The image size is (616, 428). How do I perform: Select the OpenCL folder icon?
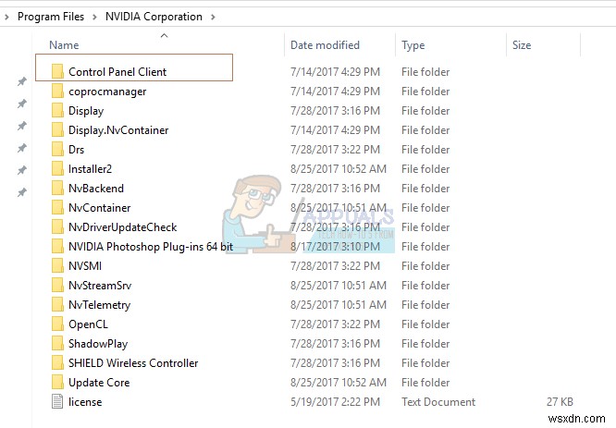click(x=57, y=324)
